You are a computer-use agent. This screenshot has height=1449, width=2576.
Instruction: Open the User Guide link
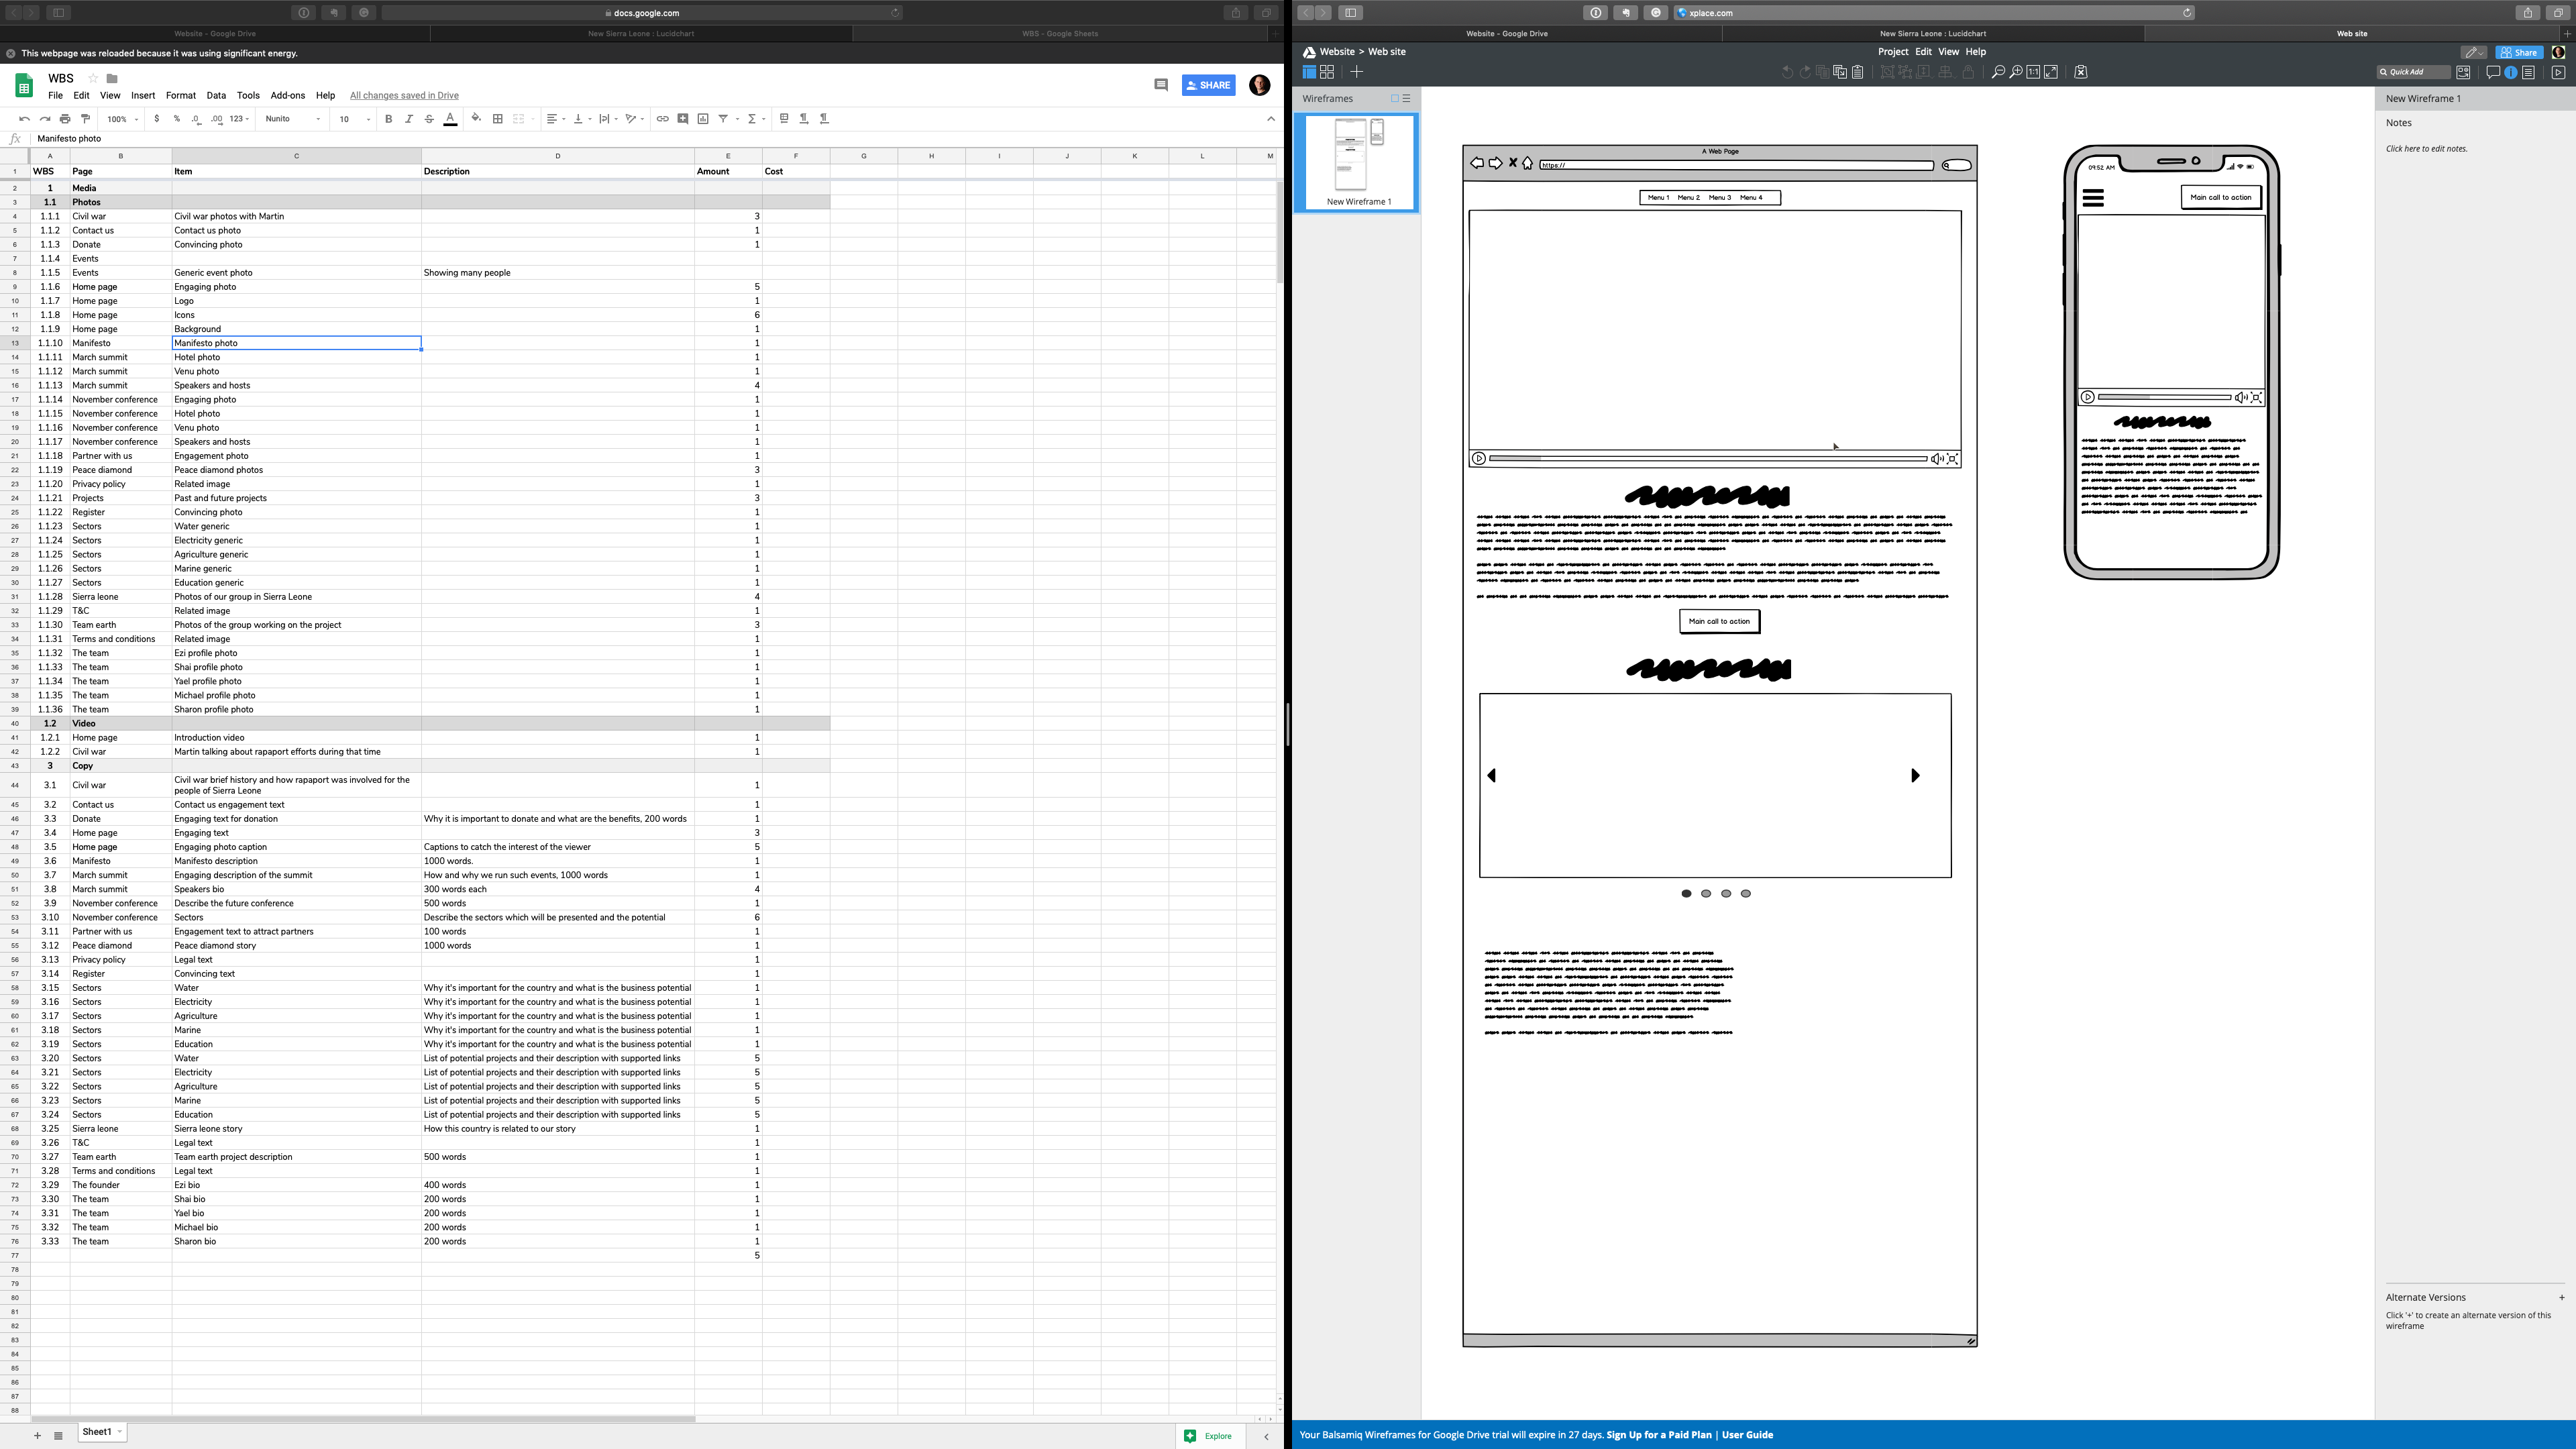tap(1747, 1435)
